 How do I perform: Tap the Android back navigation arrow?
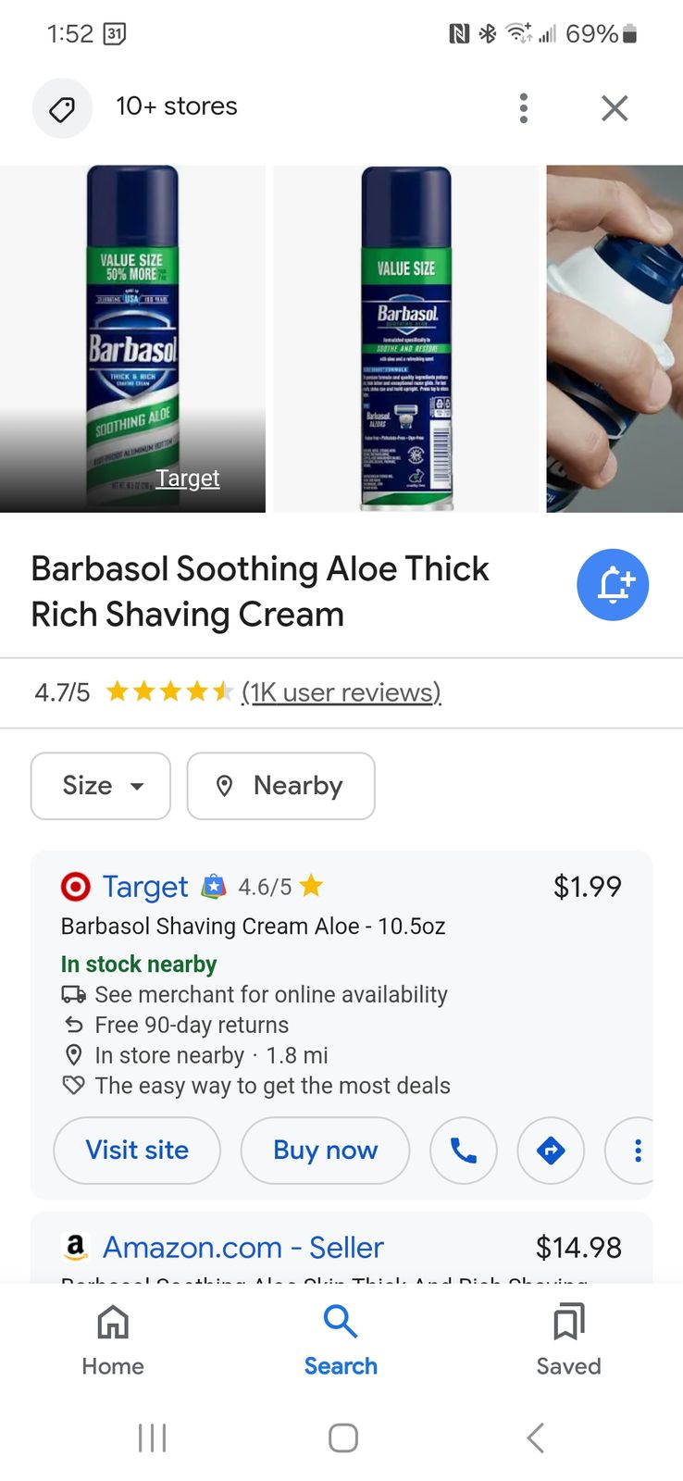coord(535,1437)
